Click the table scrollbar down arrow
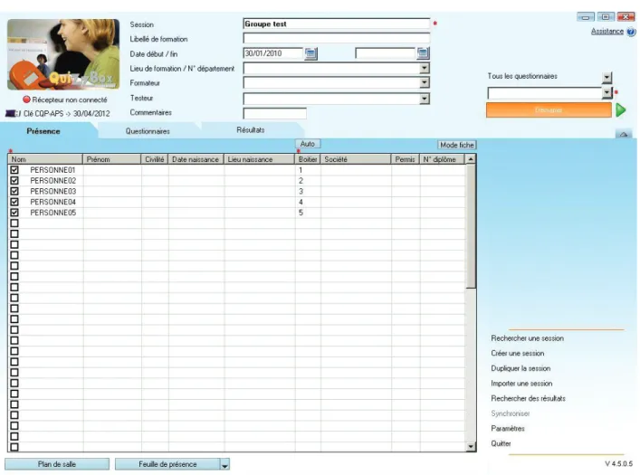The height and width of the screenshot is (475, 640). (x=471, y=446)
